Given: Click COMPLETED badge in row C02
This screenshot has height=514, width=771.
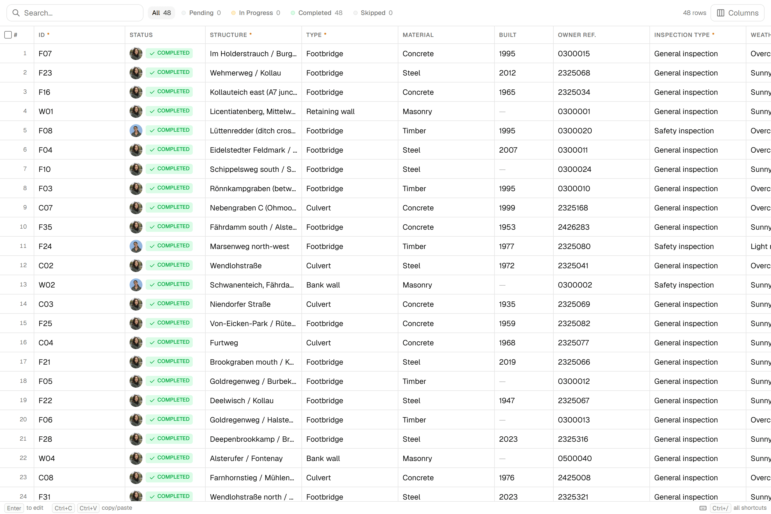Looking at the screenshot, I should [169, 265].
